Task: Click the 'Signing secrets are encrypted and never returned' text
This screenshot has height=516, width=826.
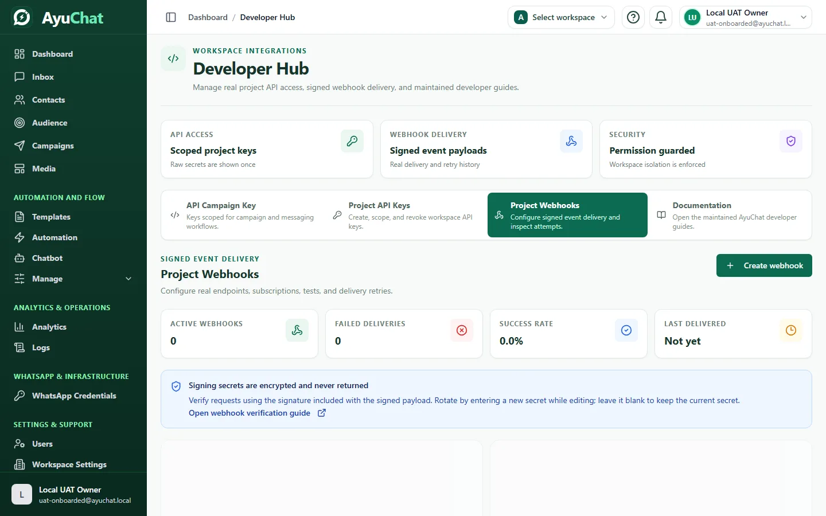Action: point(278,385)
